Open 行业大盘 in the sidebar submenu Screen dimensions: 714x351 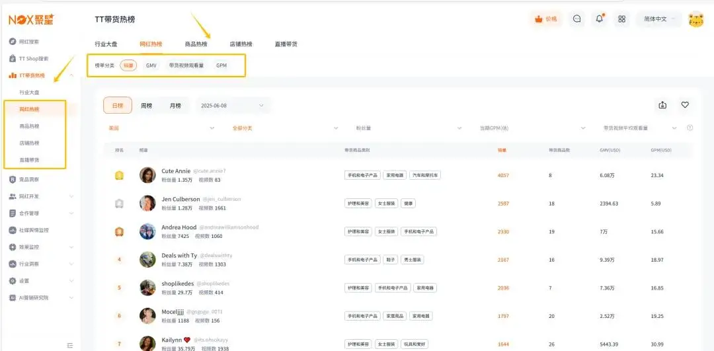coord(29,93)
